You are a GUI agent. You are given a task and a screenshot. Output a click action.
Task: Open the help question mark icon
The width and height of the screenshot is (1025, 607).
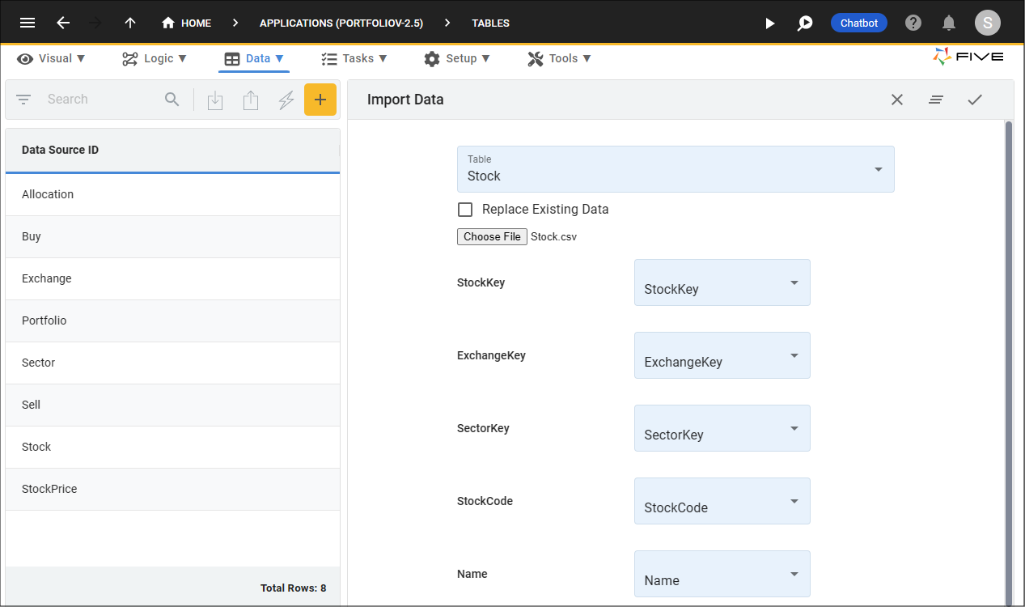(x=913, y=23)
